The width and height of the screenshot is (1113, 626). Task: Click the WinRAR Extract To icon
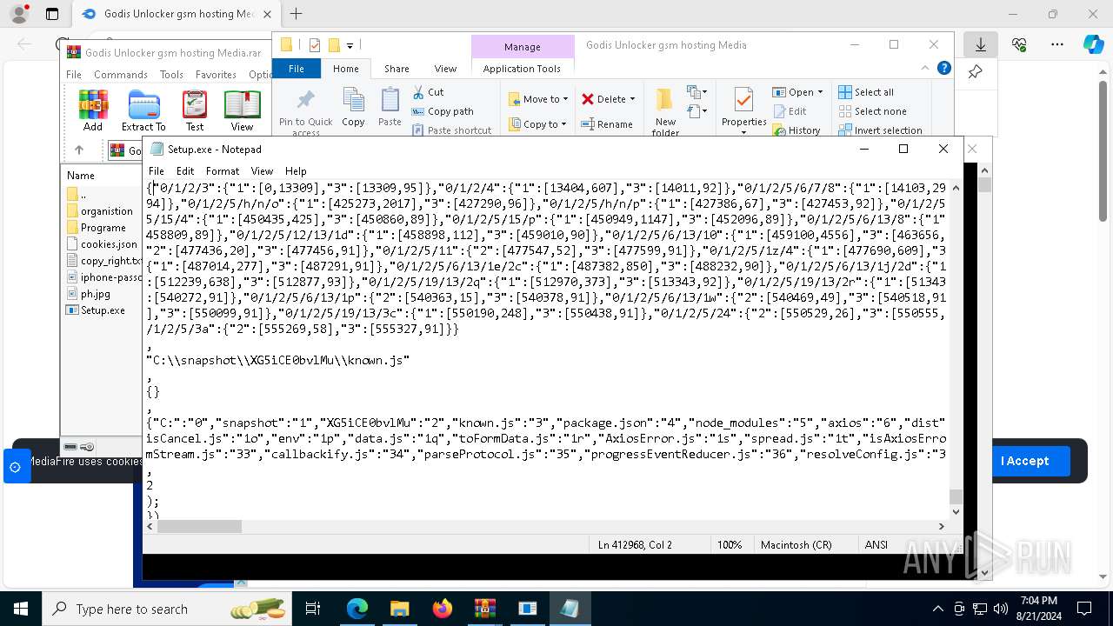(x=143, y=110)
